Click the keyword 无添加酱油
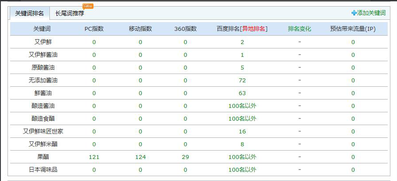 (x=42, y=81)
